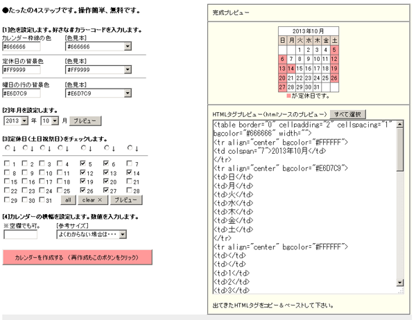Click the pink day 5 cell in preview calendar
Viewport: 416px width, 320px height.
click(334, 50)
